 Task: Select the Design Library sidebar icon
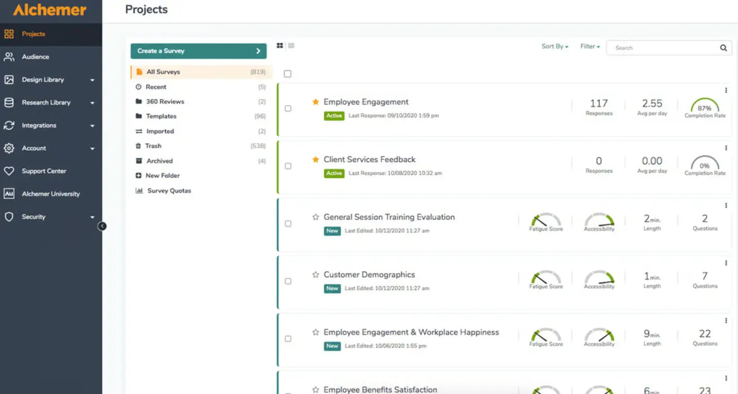(x=9, y=80)
